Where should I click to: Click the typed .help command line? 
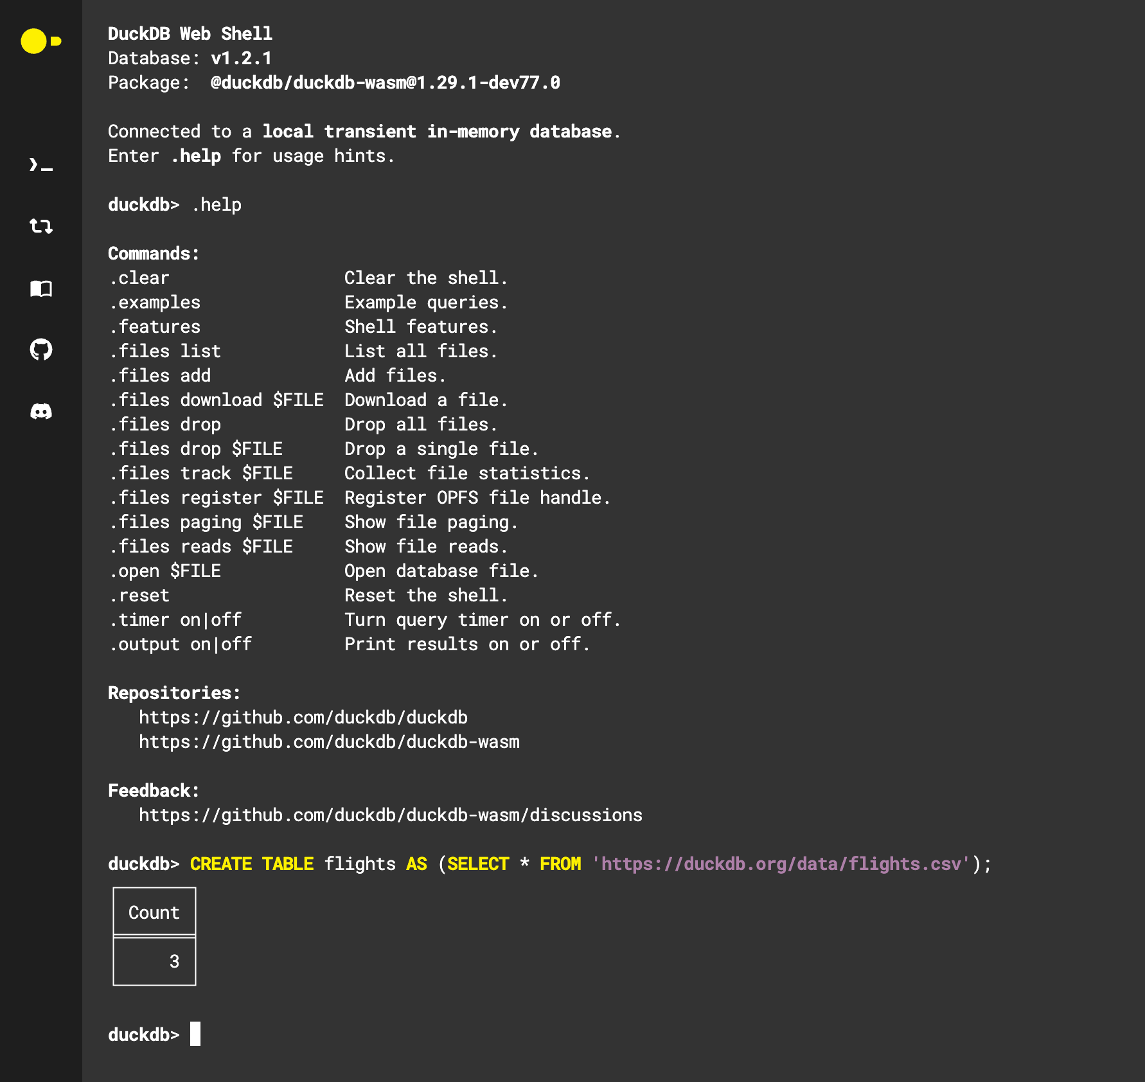tap(217, 204)
